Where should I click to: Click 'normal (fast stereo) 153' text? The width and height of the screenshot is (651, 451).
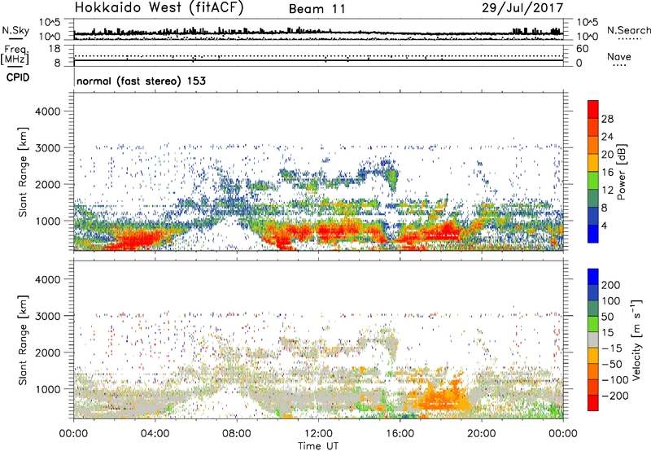(x=141, y=81)
